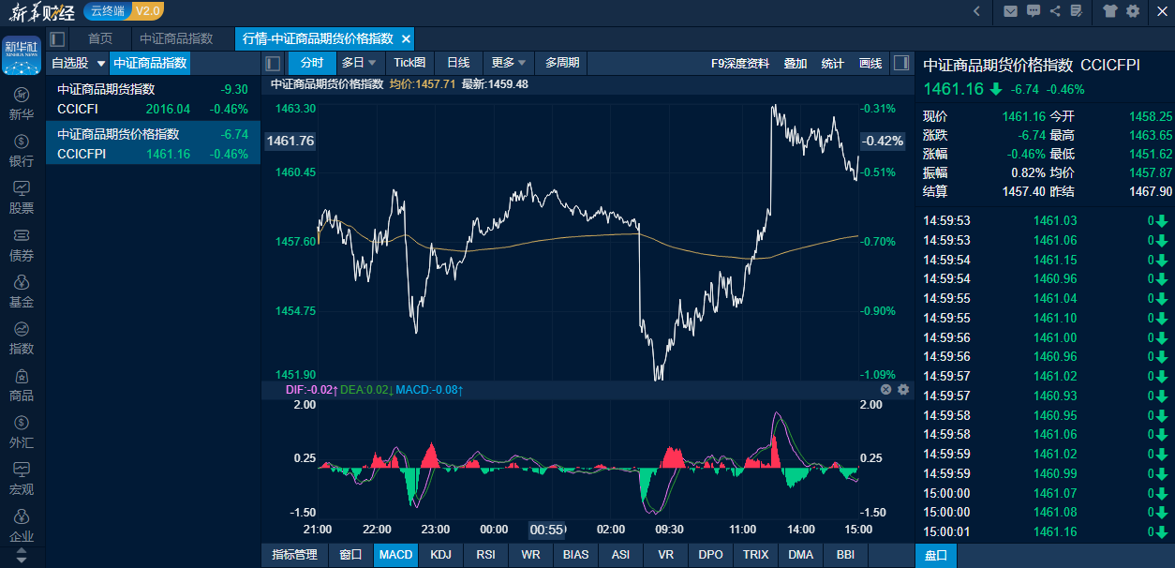
Task: Open the mail inbox icon
Action: point(1010,11)
